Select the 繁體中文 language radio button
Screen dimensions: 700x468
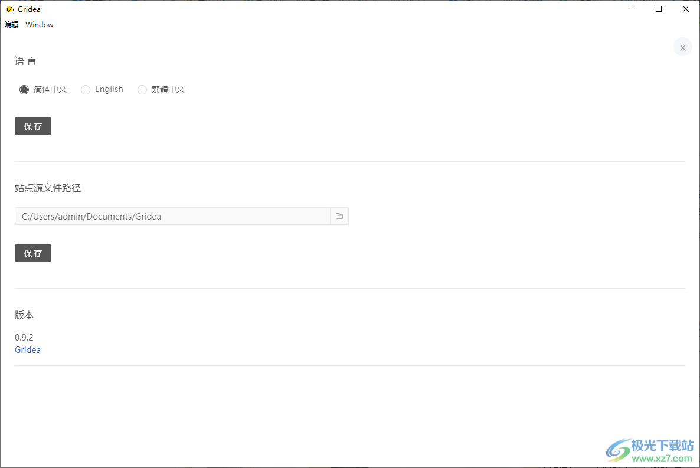coord(142,90)
